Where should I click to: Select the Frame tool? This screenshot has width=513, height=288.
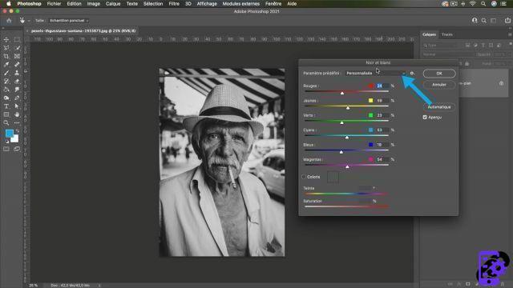click(x=17, y=56)
